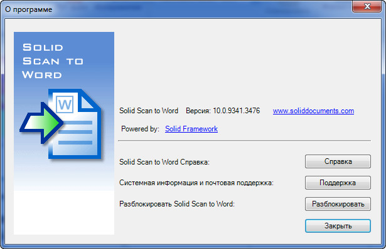Click the Разблокировать button
The width and height of the screenshot is (386, 249).
[338, 204]
